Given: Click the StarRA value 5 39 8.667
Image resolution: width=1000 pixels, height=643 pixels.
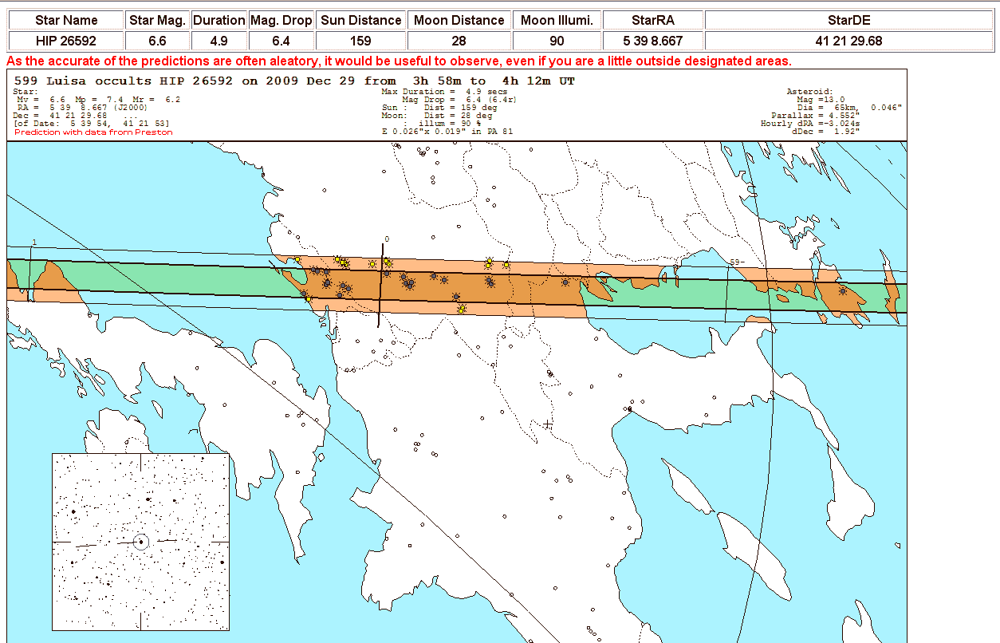Looking at the screenshot, I should pos(652,41).
